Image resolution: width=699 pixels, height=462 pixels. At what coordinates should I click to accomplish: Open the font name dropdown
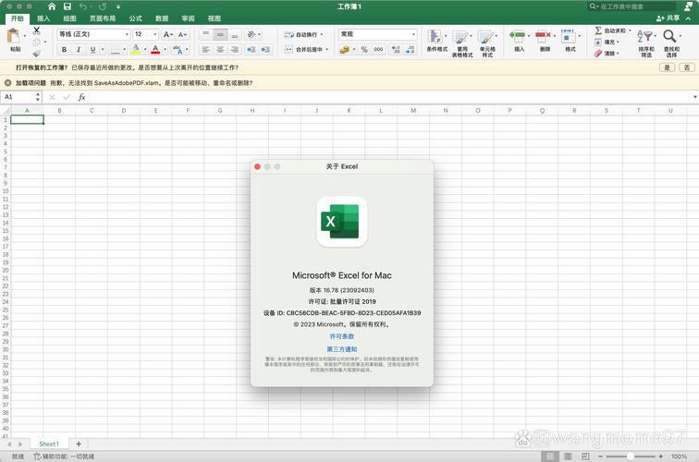click(x=127, y=34)
